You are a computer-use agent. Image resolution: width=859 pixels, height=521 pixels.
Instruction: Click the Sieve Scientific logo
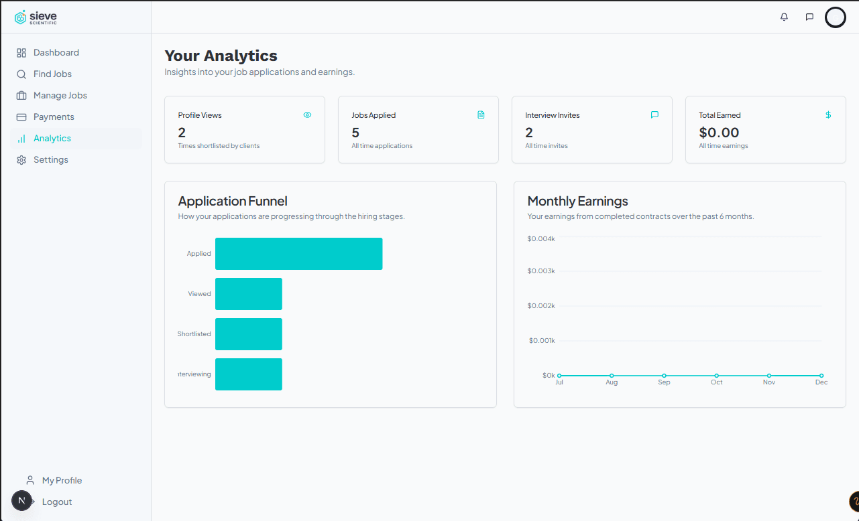click(x=35, y=16)
